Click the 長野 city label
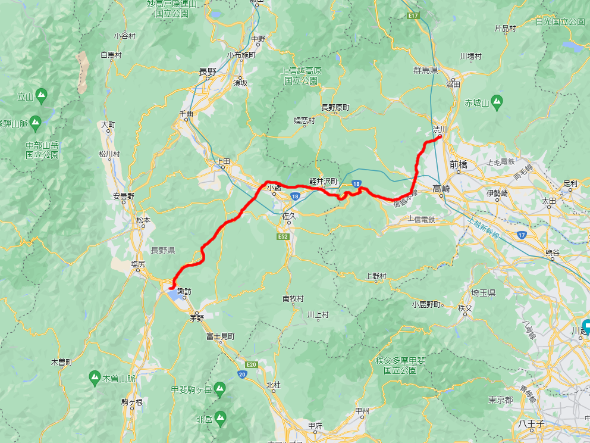 (x=208, y=71)
